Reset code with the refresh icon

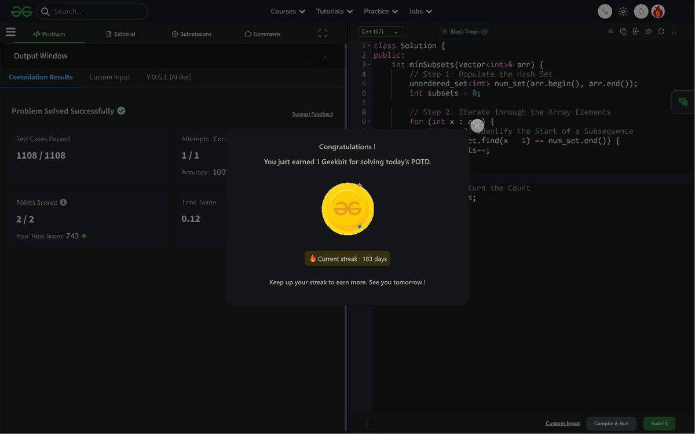(661, 31)
